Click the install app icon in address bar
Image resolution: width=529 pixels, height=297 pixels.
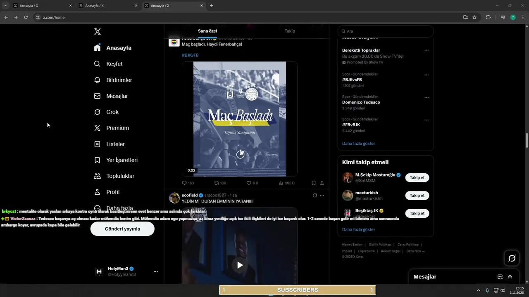point(465,17)
